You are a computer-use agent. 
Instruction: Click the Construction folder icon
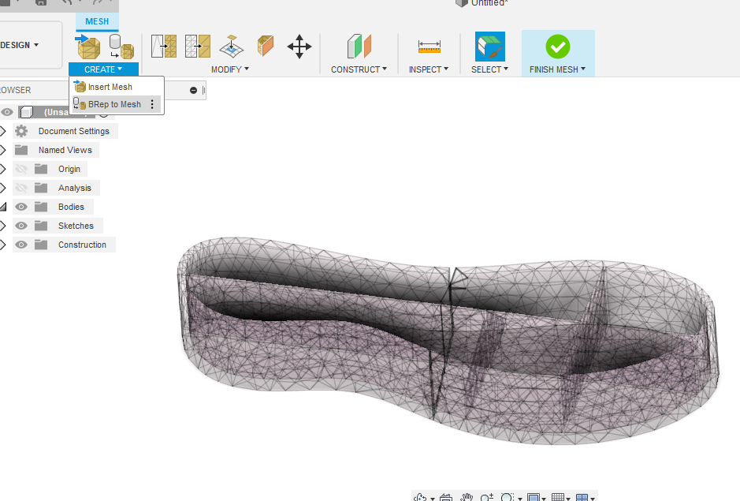[x=41, y=245]
